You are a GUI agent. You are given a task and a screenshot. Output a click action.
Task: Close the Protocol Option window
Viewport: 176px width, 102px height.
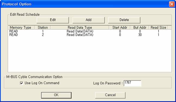pyautogui.click(x=172, y=4)
